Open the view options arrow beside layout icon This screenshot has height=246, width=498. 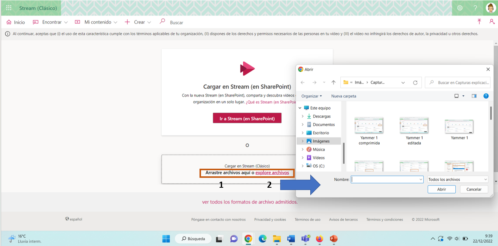click(463, 96)
